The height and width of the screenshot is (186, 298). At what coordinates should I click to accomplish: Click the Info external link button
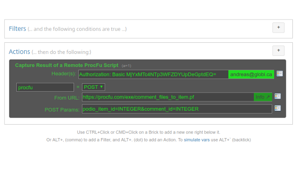263,97
